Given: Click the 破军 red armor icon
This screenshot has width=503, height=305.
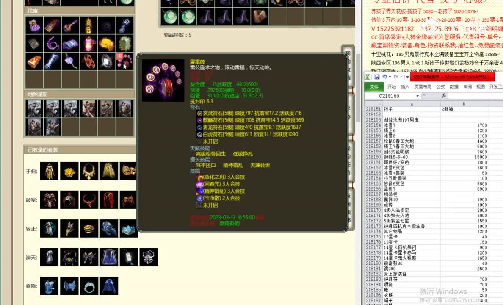Looking at the screenshot, I should click(49, 200).
